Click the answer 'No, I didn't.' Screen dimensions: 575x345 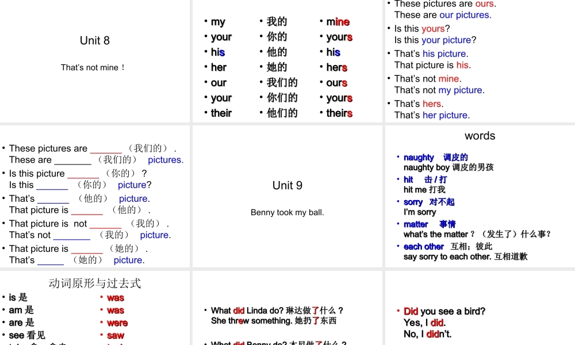tap(427, 334)
